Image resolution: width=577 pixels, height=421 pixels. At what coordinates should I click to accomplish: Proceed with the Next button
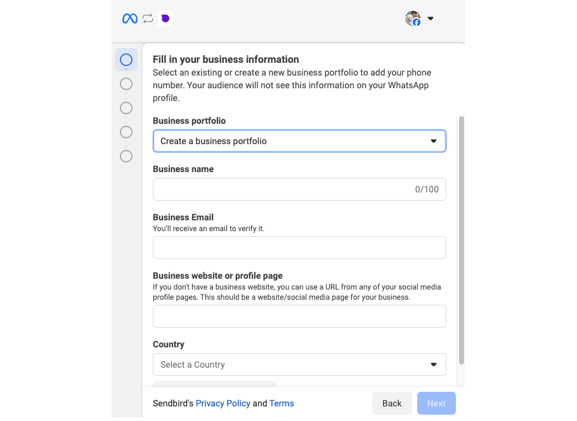click(x=436, y=403)
